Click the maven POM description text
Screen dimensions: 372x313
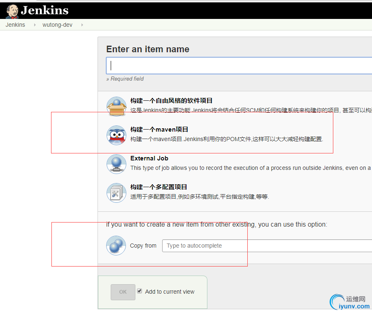point(227,139)
